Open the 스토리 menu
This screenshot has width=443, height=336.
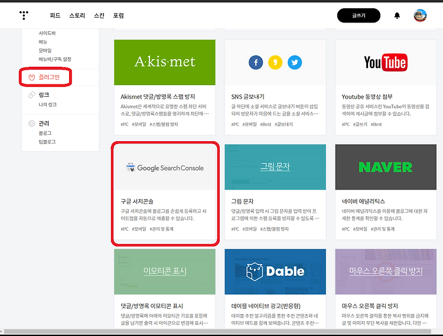(77, 15)
